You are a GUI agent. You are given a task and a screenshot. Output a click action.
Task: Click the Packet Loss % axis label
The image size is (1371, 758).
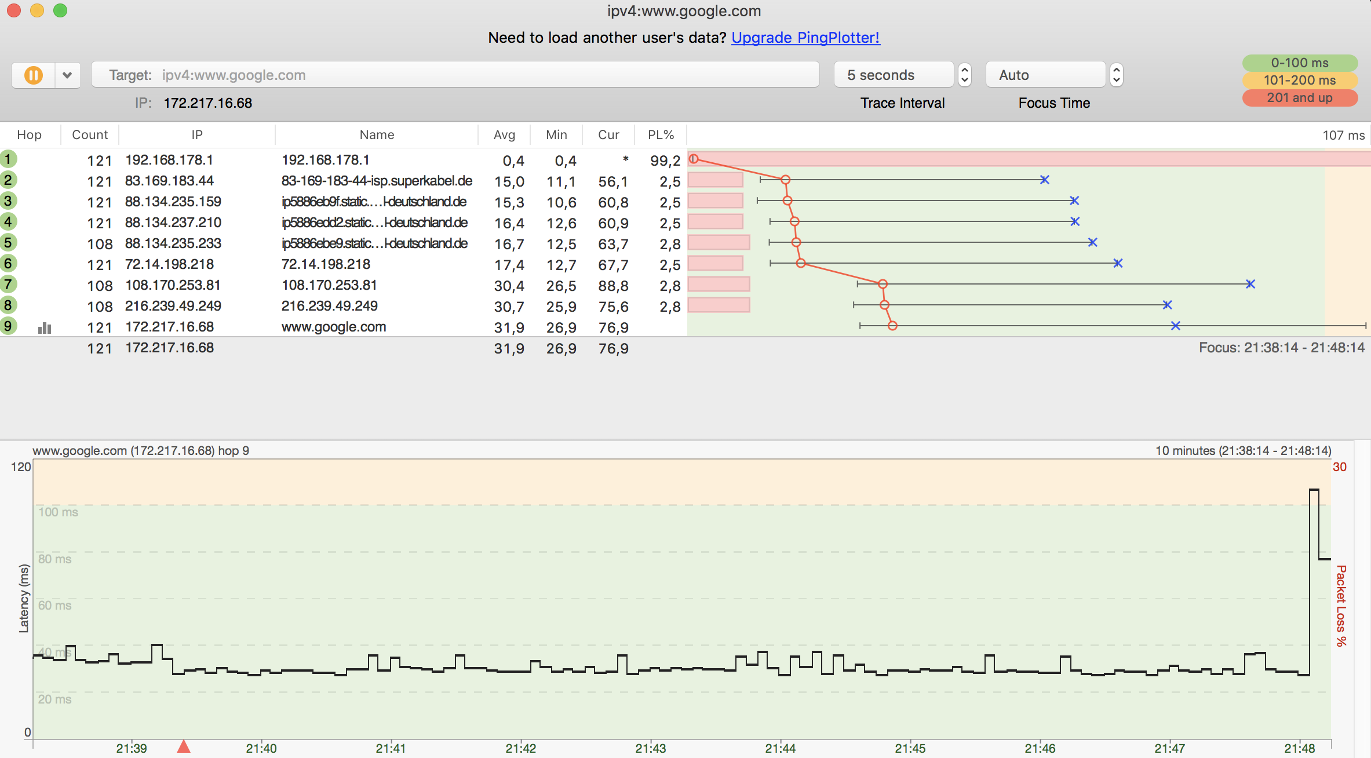coord(1341,606)
